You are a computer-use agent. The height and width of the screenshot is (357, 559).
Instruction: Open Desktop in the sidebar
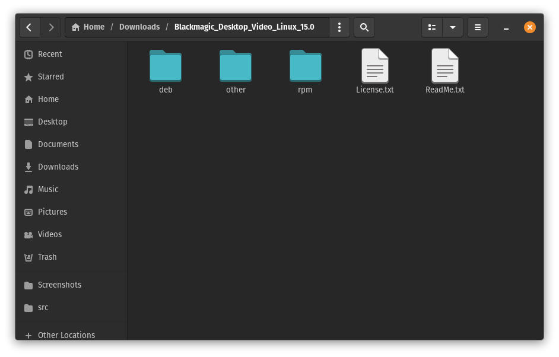pyautogui.click(x=71, y=122)
